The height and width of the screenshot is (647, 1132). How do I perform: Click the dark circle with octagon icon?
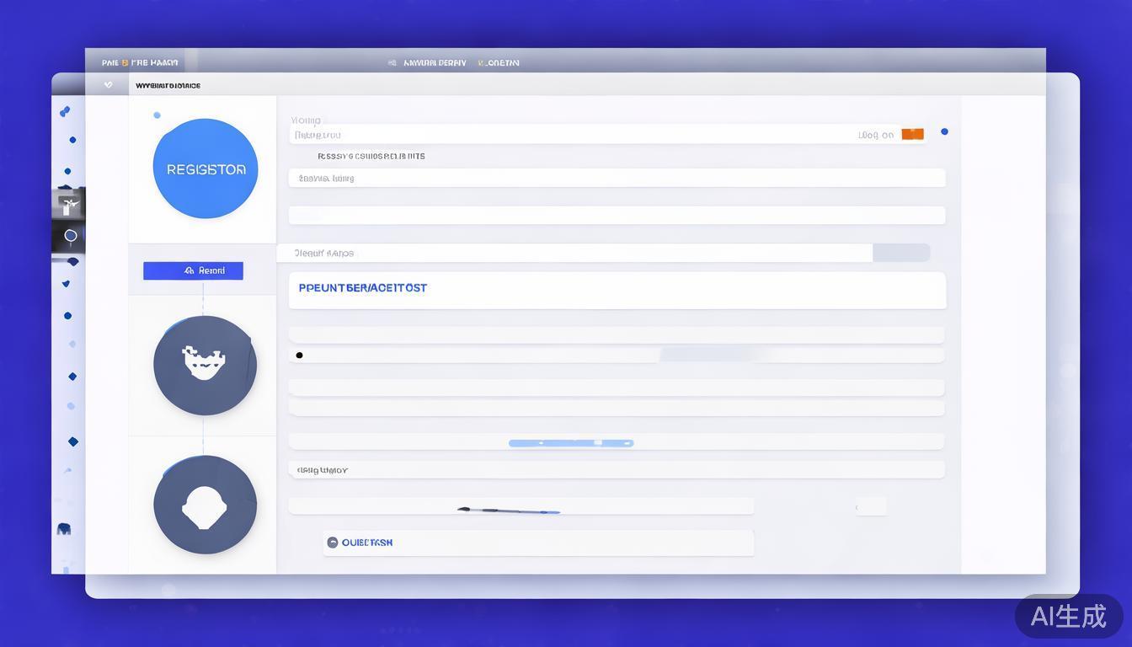(205, 505)
